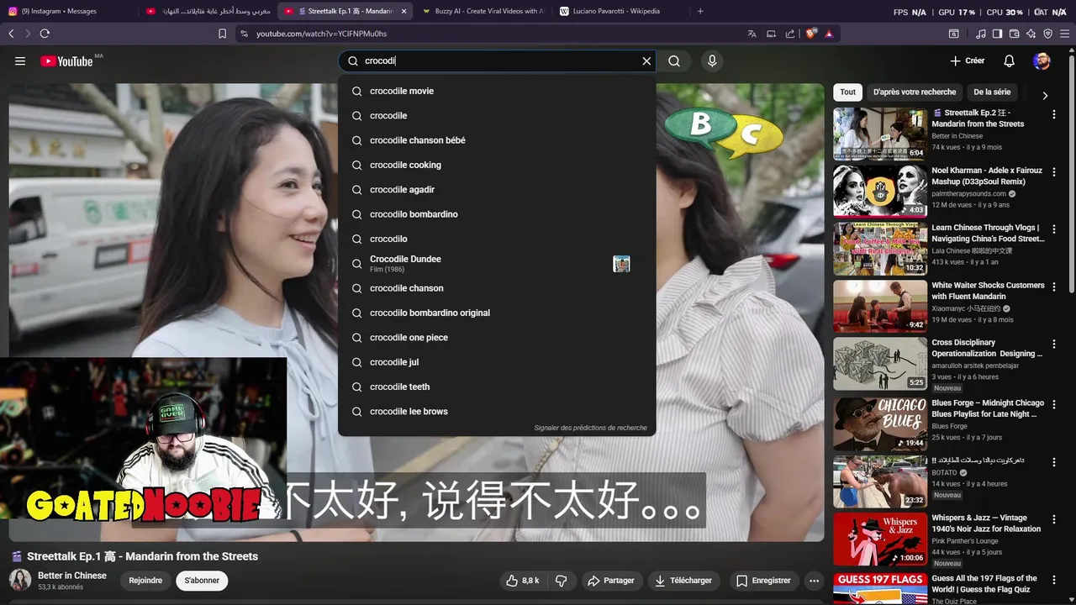Select suggestion 'crocodile cooking'
Image resolution: width=1076 pixels, height=605 pixels.
coord(497,165)
